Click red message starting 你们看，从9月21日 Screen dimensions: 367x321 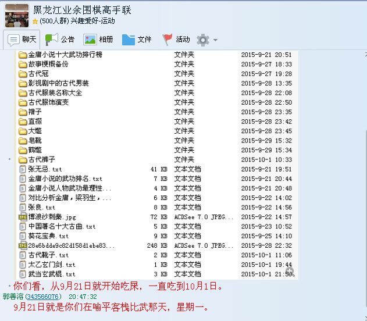(118, 286)
